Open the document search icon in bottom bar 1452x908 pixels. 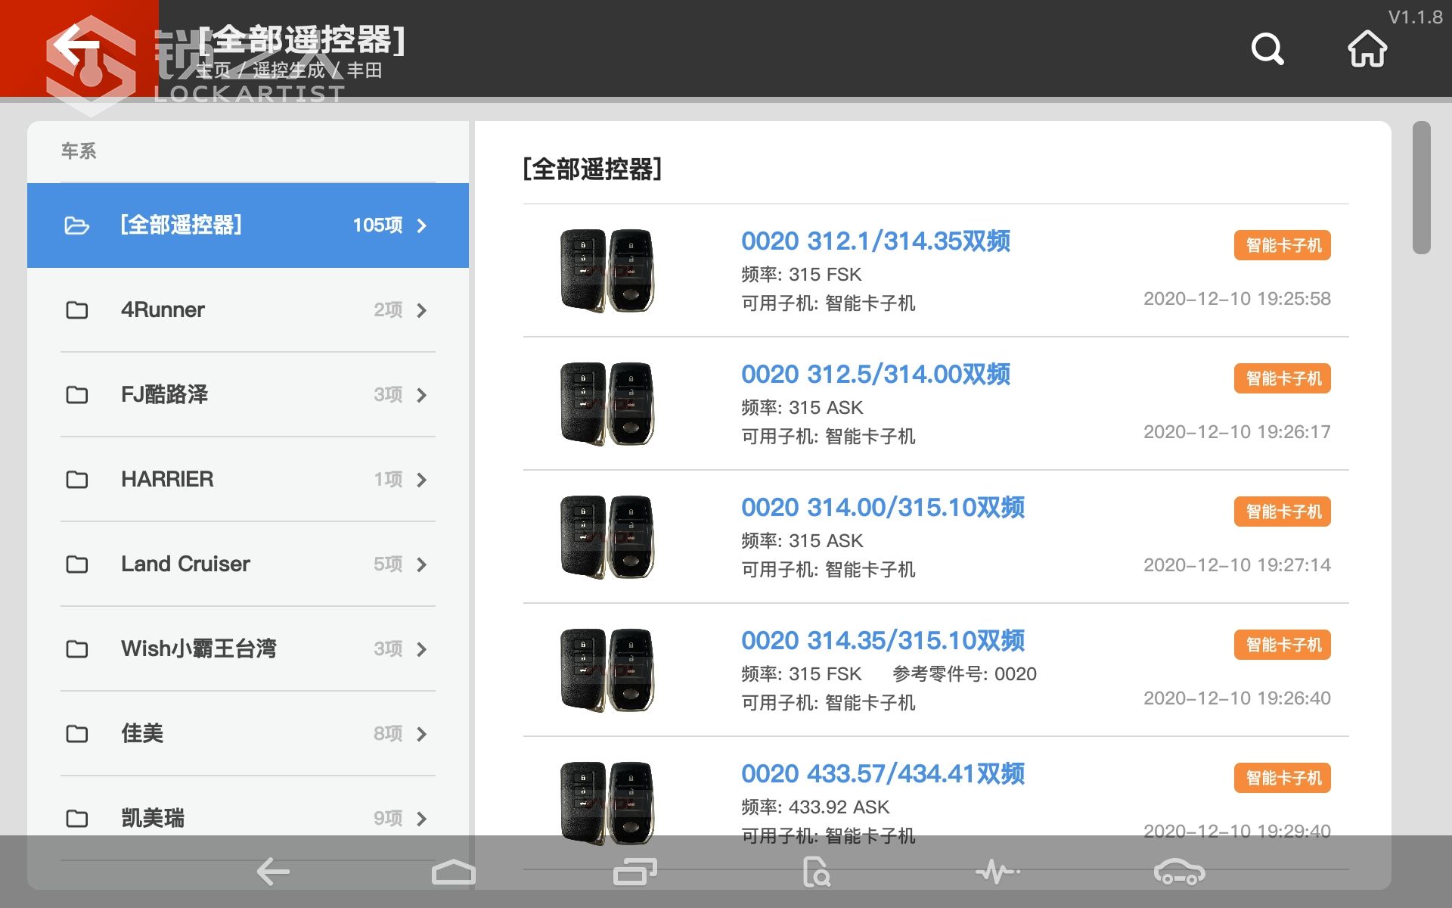tap(816, 872)
